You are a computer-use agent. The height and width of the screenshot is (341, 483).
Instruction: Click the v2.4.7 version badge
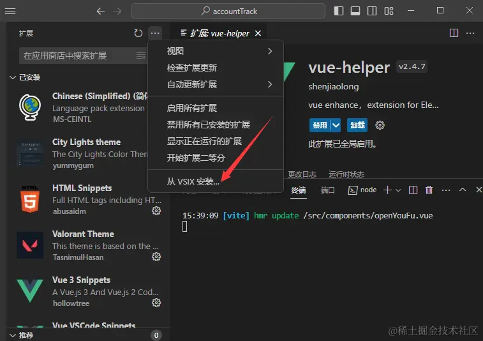pos(412,66)
